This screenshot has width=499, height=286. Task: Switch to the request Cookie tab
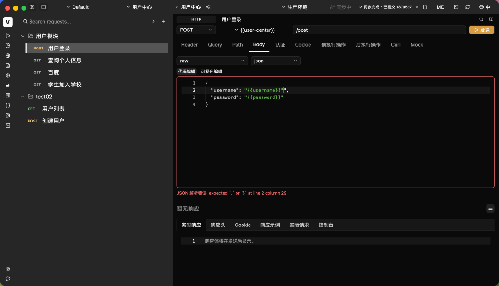(x=303, y=45)
